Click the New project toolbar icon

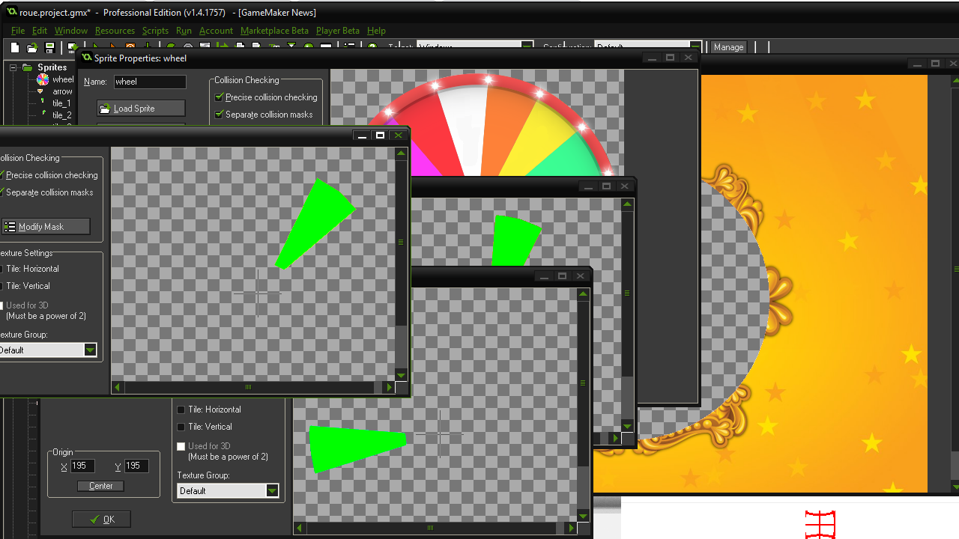pos(15,47)
